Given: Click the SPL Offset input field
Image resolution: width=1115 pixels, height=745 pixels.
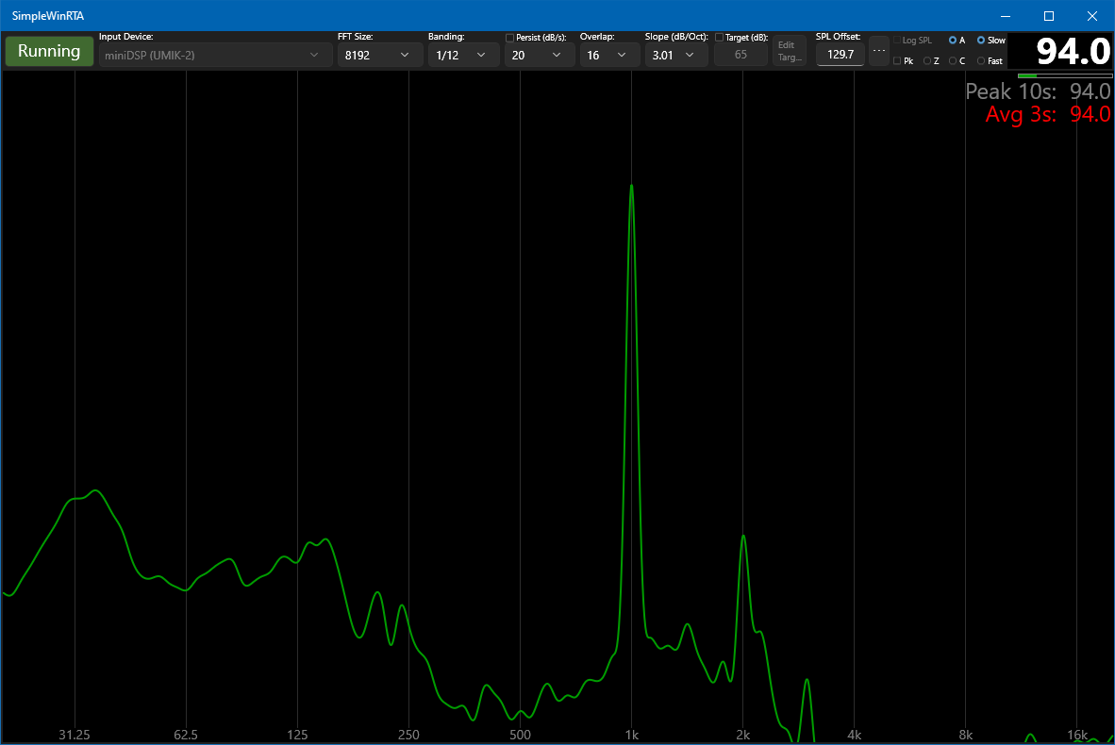Looking at the screenshot, I should pyautogui.click(x=840, y=54).
